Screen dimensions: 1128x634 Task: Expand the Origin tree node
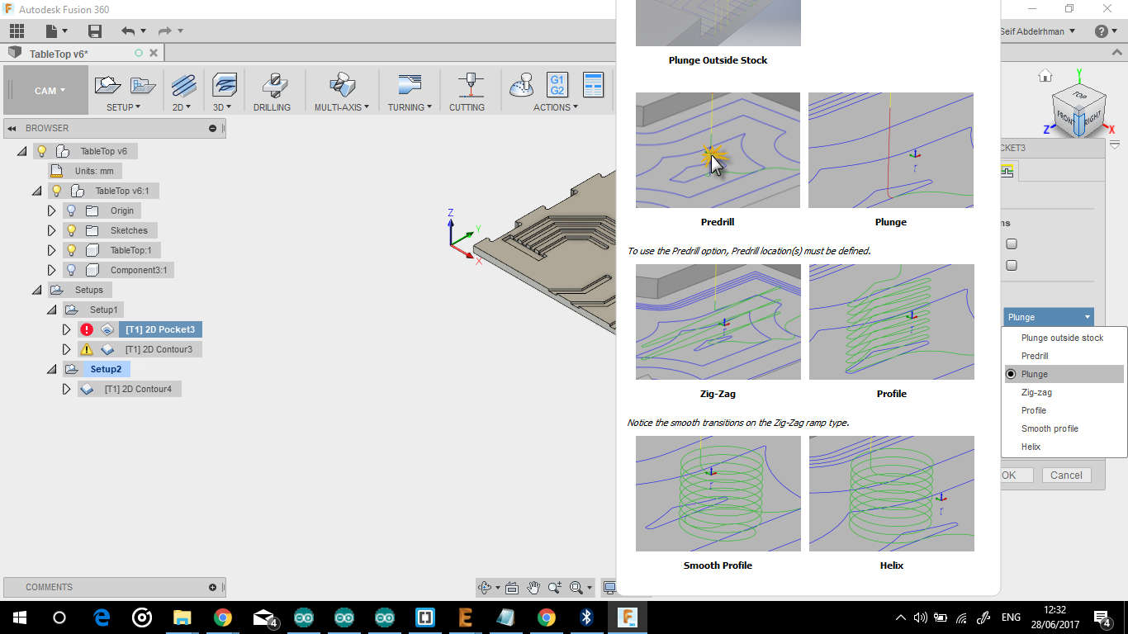(x=52, y=211)
